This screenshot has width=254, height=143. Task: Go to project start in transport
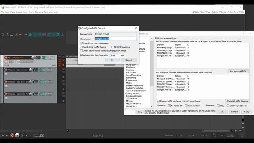[3, 135]
